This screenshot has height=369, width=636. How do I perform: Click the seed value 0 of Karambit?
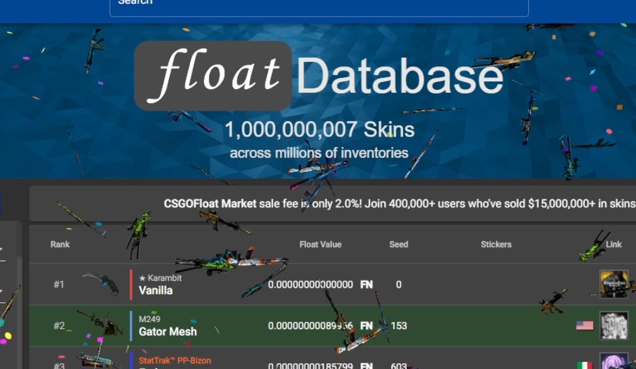click(x=399, y=284)
